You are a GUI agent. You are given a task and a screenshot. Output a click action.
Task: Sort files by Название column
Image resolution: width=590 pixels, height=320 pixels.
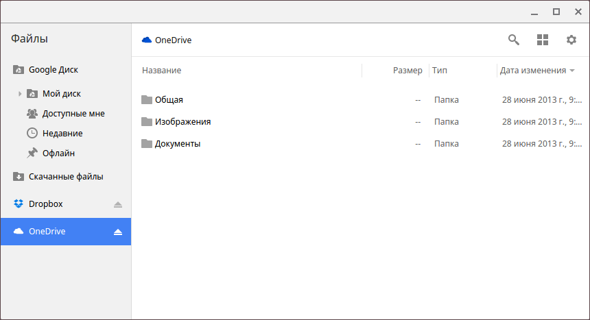[162, 71]
